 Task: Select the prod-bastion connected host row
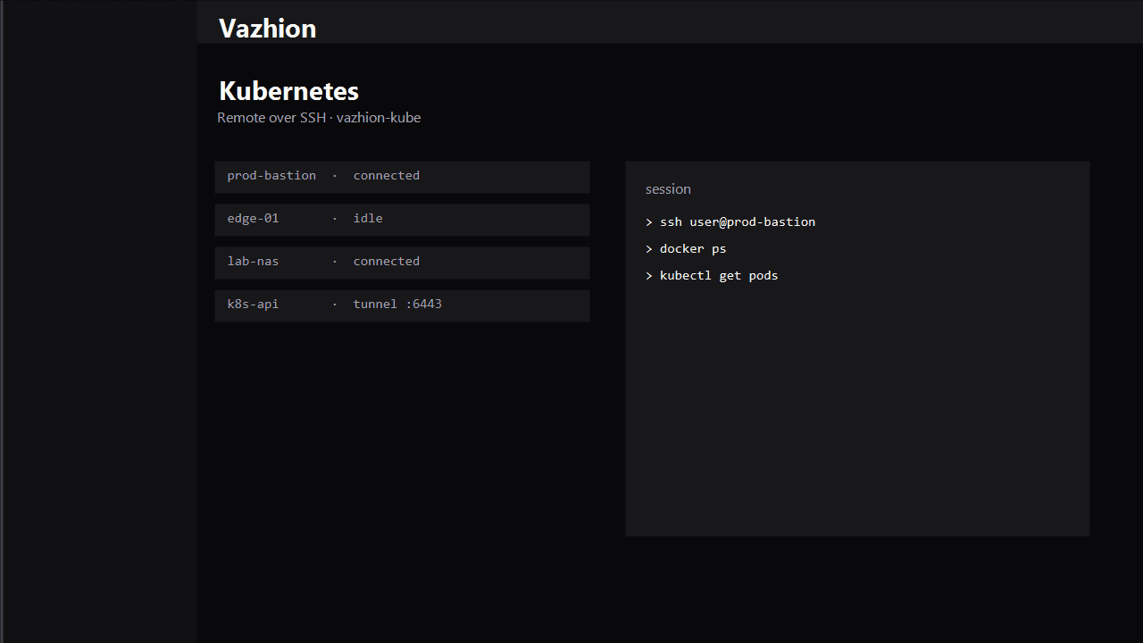(x=402, y=177)
